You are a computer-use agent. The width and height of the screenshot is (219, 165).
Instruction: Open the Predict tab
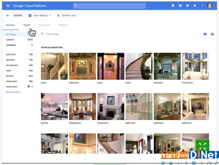64,25
